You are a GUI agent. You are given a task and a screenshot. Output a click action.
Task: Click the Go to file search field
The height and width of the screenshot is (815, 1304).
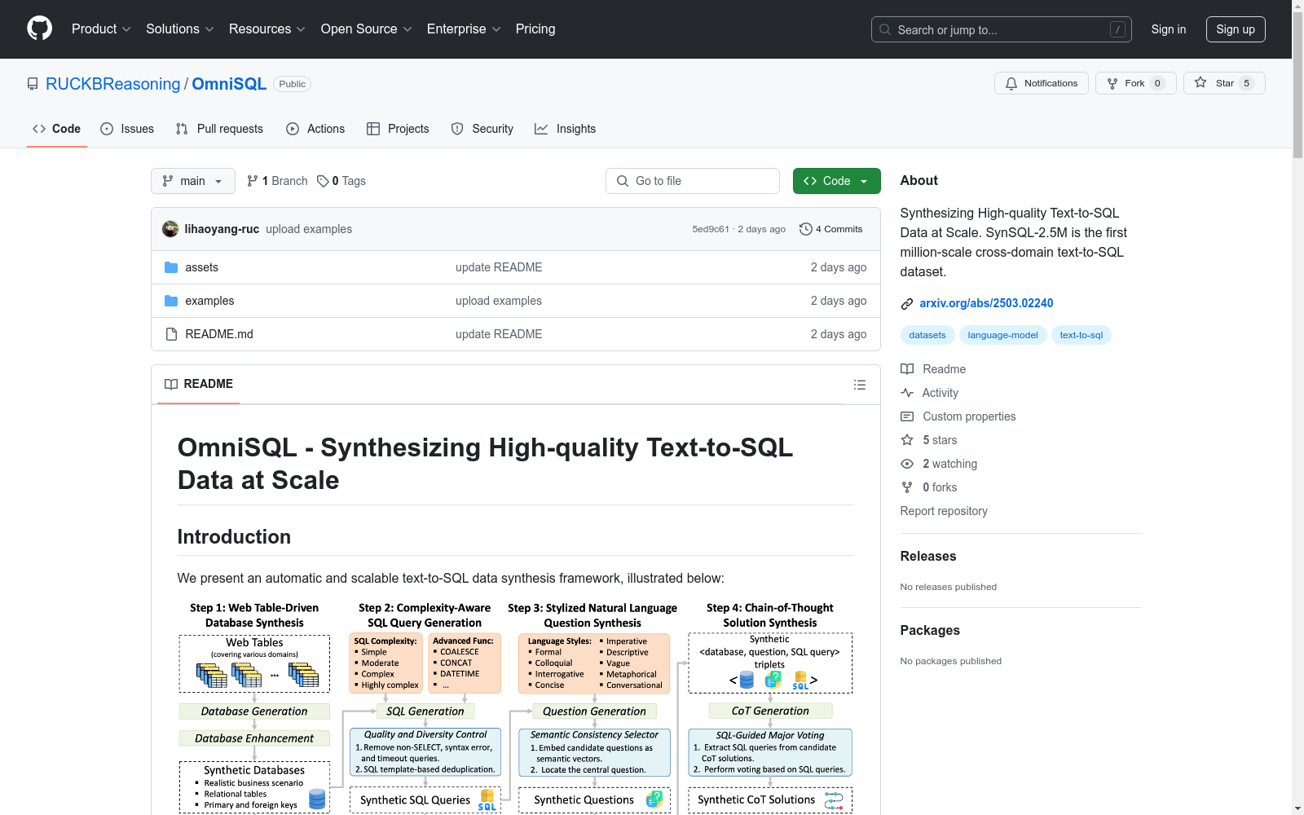693,181
